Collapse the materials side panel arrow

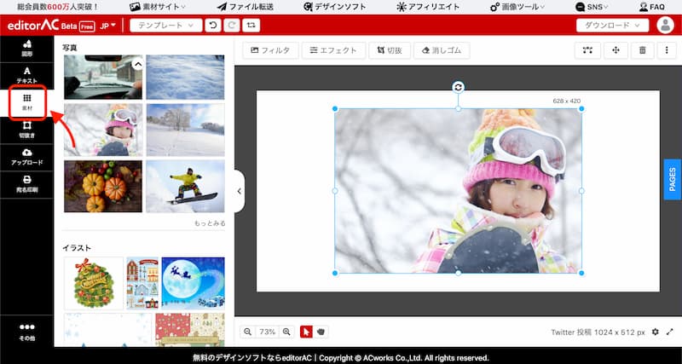[240, 191]
